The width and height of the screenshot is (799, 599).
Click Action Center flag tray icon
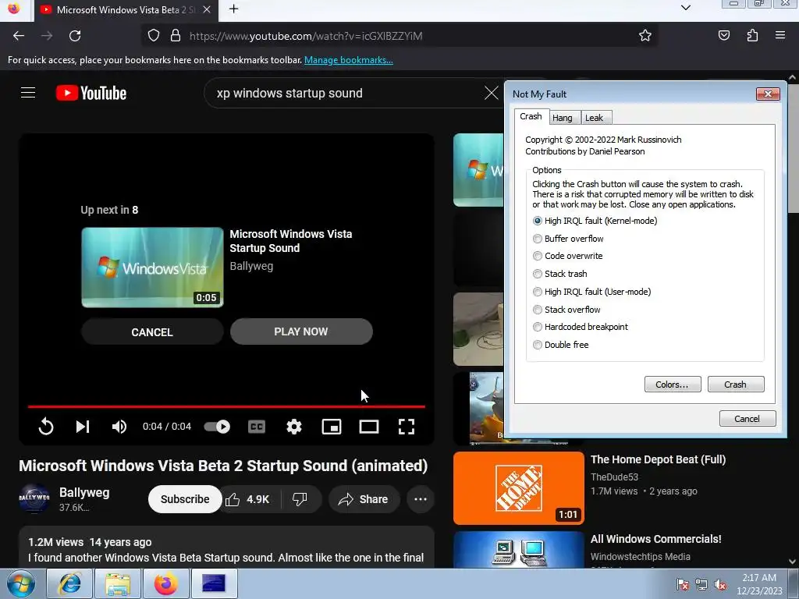click(682, 584)
